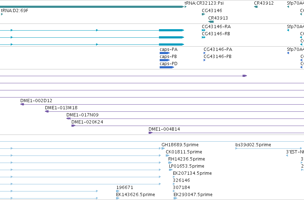Select the CG43146-PB small arrow glyph
304x200 pixels.
[205, 60]
